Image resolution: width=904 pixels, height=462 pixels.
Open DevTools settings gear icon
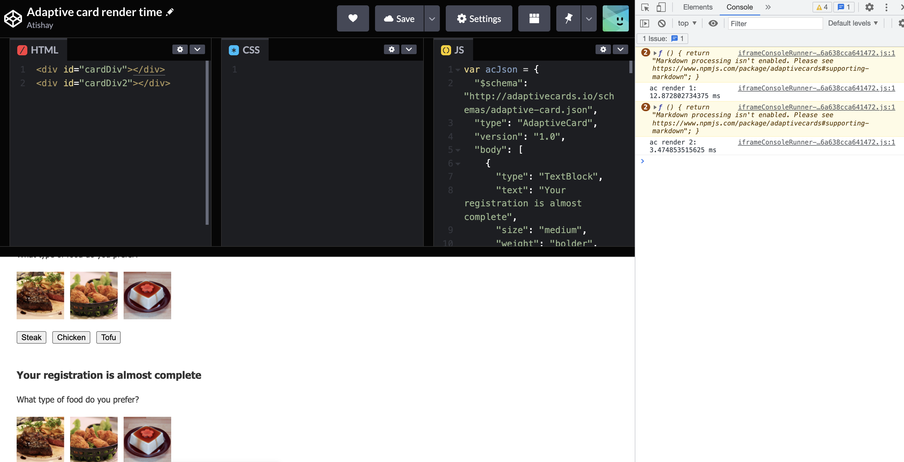coord(869,7)
